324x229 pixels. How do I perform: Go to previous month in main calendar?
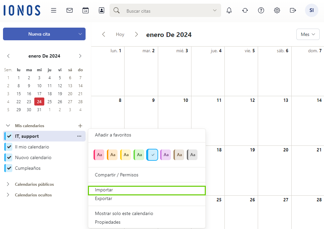point(104,34)
